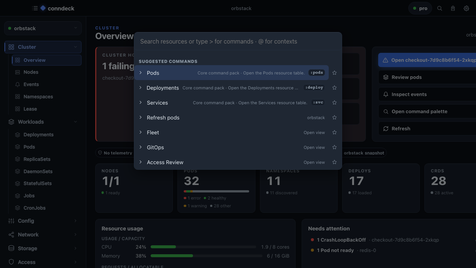Click the Cluster grid icon
Image resolution: width=476 pixels, height=268 pixels.
point(11,47)
